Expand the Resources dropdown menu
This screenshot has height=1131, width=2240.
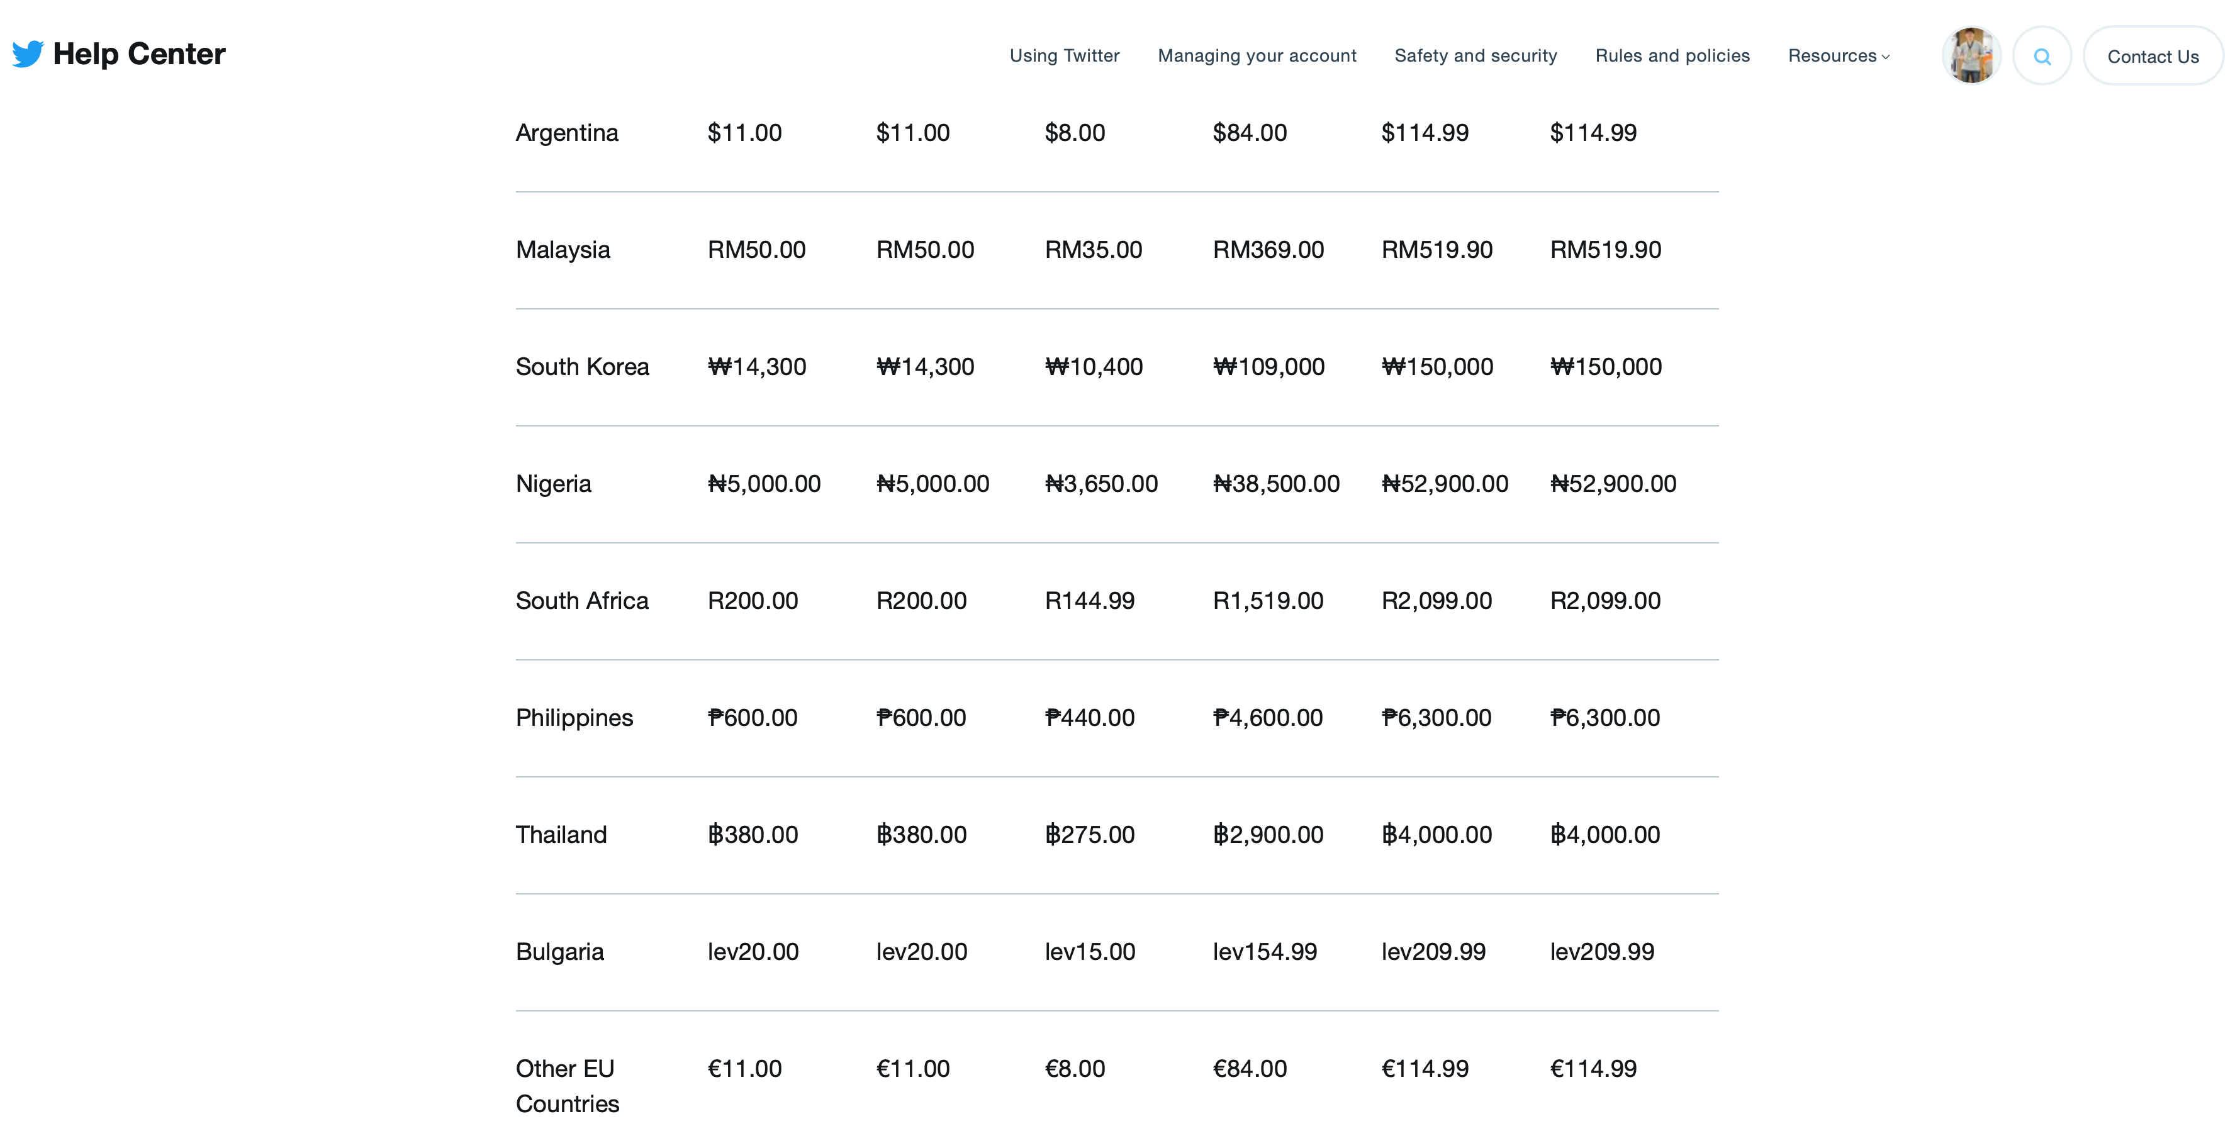[x=1831, y=55]
